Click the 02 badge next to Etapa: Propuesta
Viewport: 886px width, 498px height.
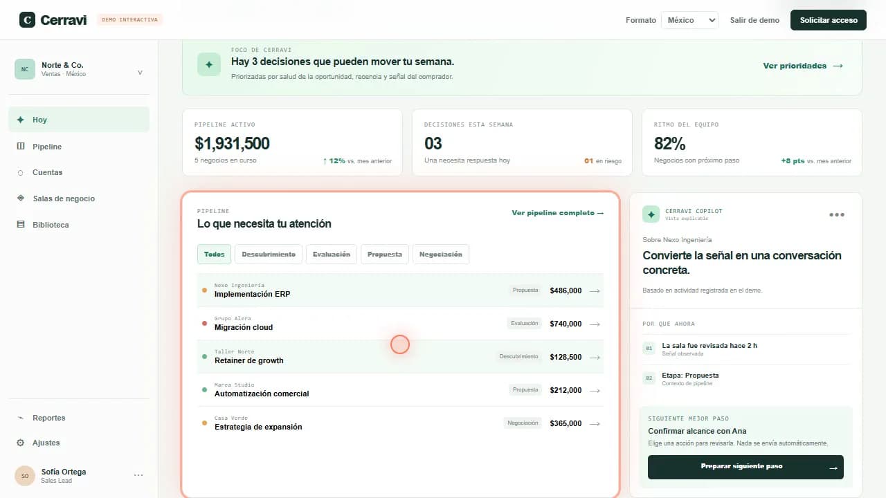pos(649,378)
